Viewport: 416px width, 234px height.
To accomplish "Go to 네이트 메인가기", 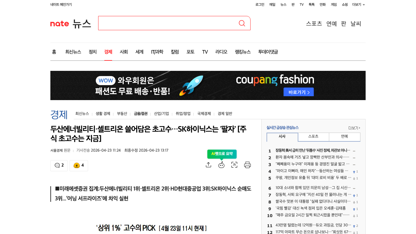I will coord(61,5).
